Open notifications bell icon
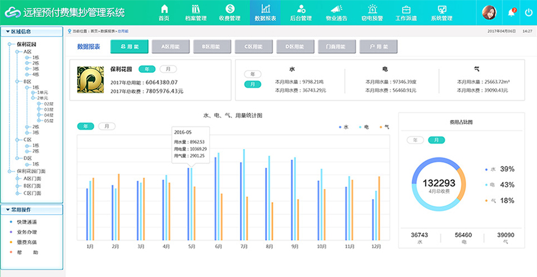Viewport: 537px width, 277px height. 511,12
